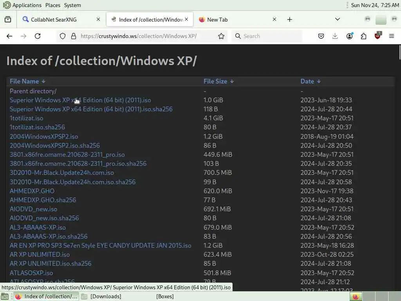Viewport: 401px width, 301px height.
Task: Switch to the New Tab tab
Action: coord(238,20)
